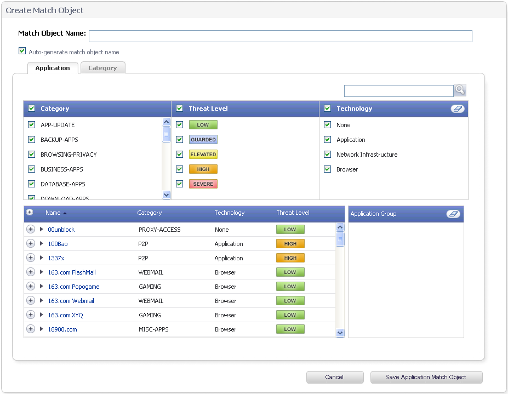This screenshot has width=508, height=394.
Task: Uncheck Auto-generate match object name
Action: pyautogui.click(x=22, y=51)
